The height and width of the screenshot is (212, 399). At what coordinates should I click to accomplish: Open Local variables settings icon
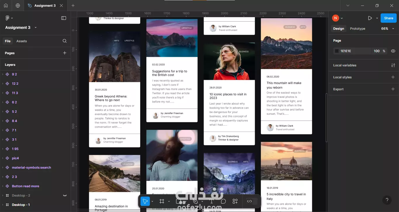pos(393,65)
